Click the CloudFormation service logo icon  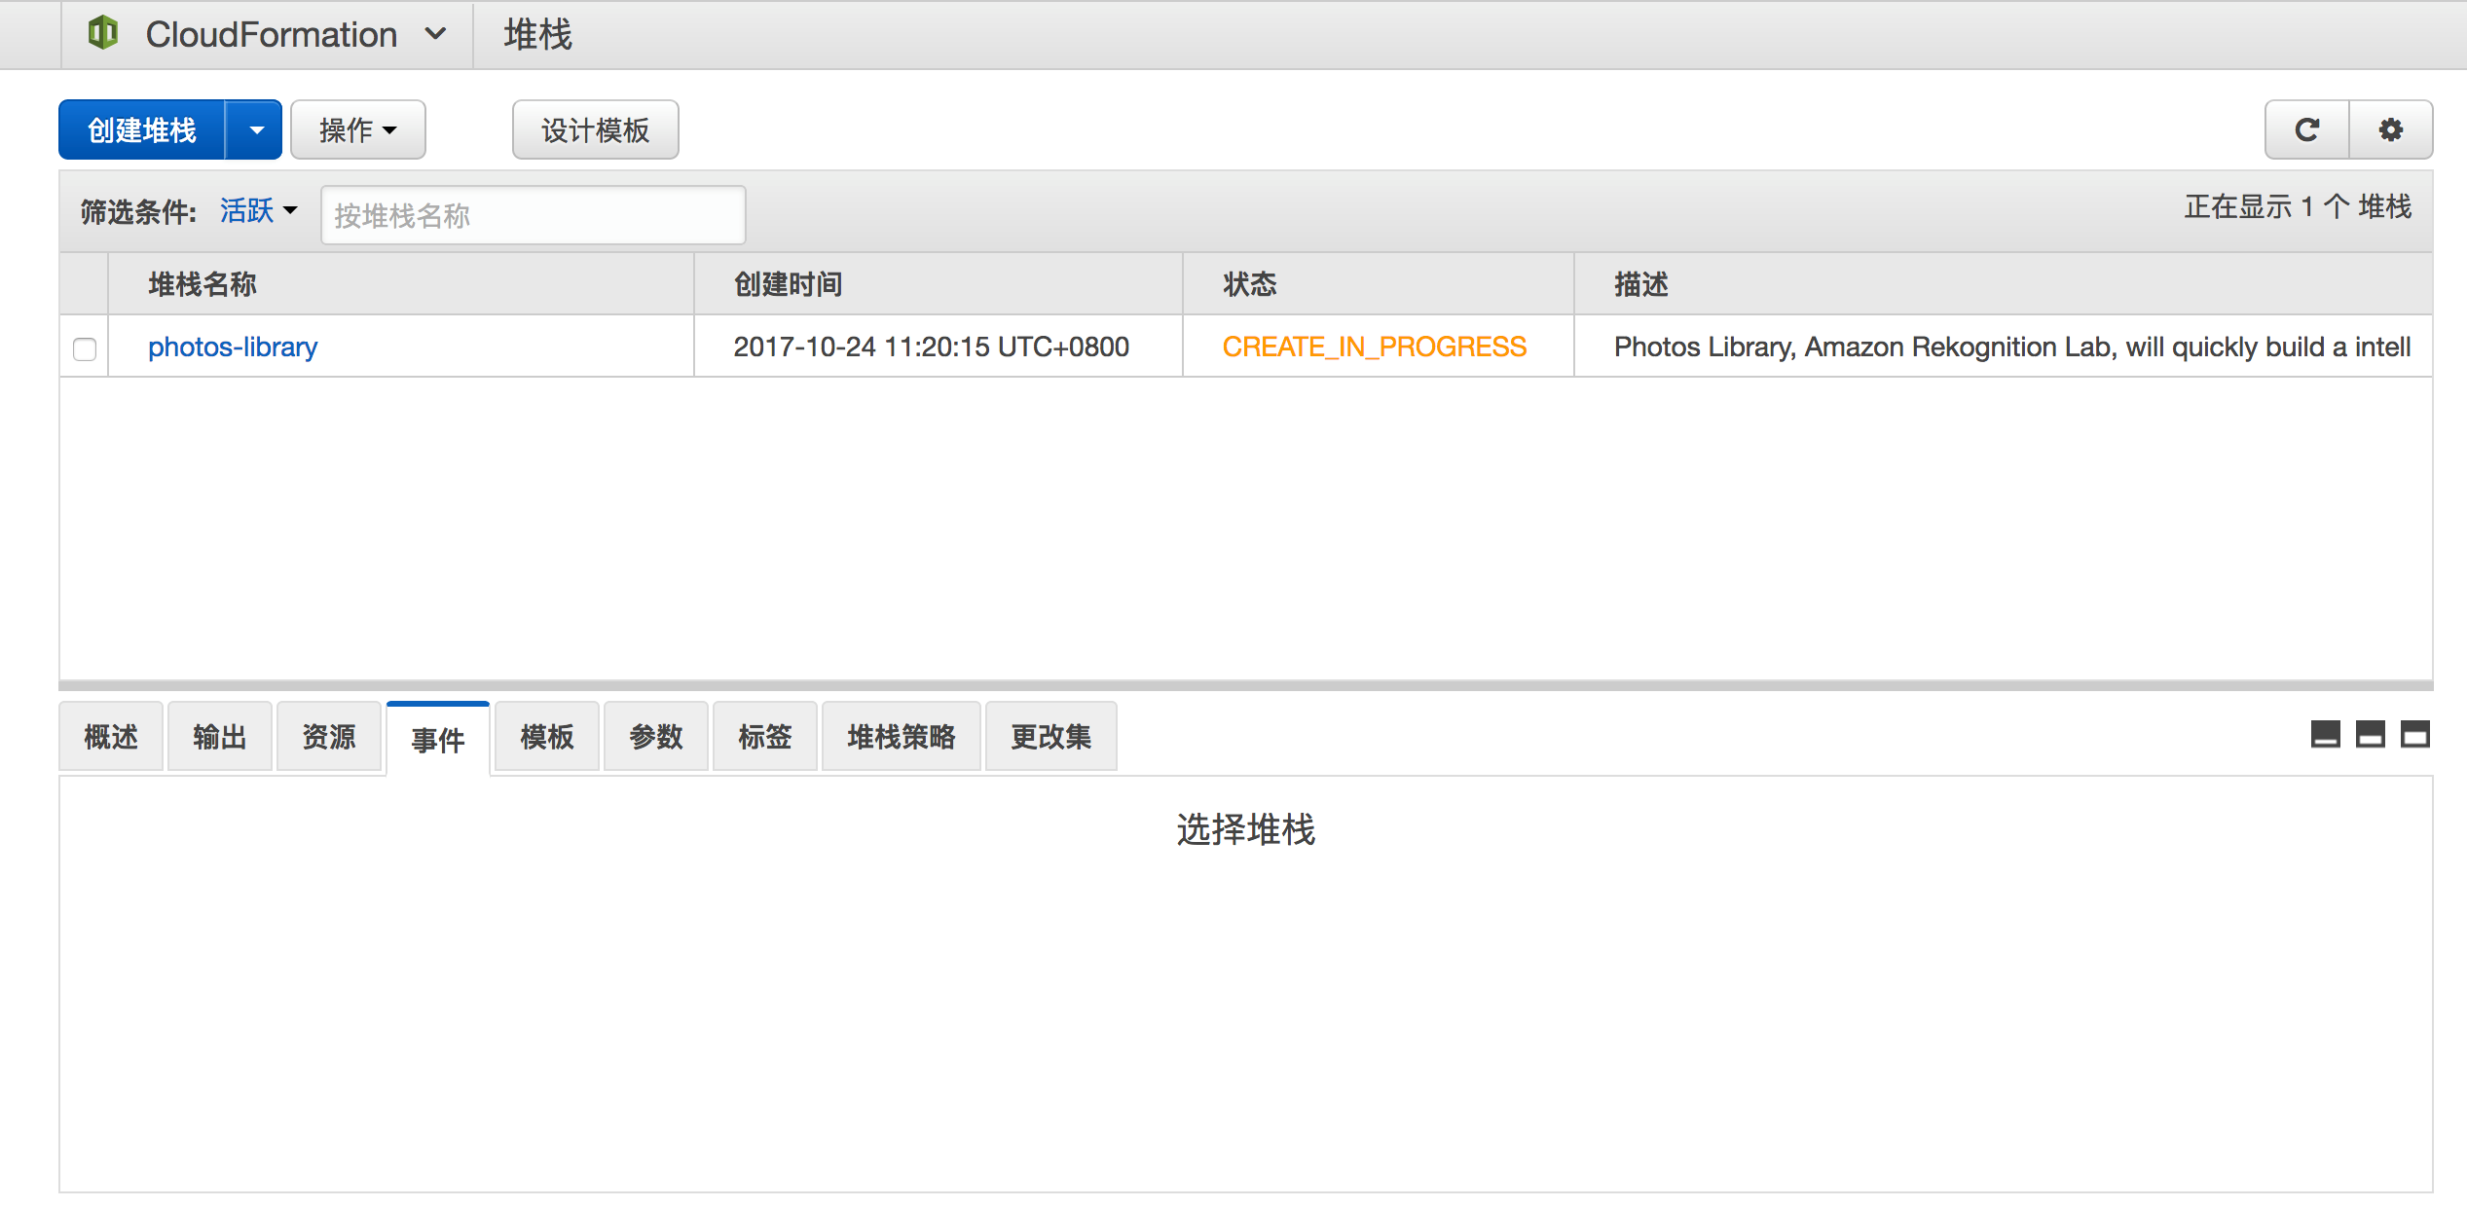(x=103, y=34)
